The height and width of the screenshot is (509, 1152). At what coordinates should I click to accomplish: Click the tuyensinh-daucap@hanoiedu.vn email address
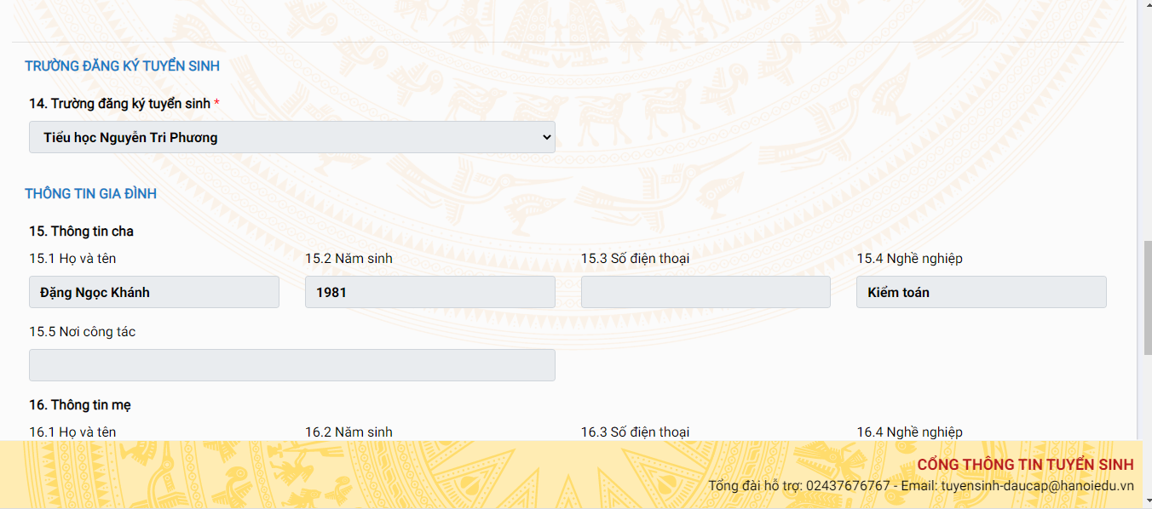tap(1037, 486)
